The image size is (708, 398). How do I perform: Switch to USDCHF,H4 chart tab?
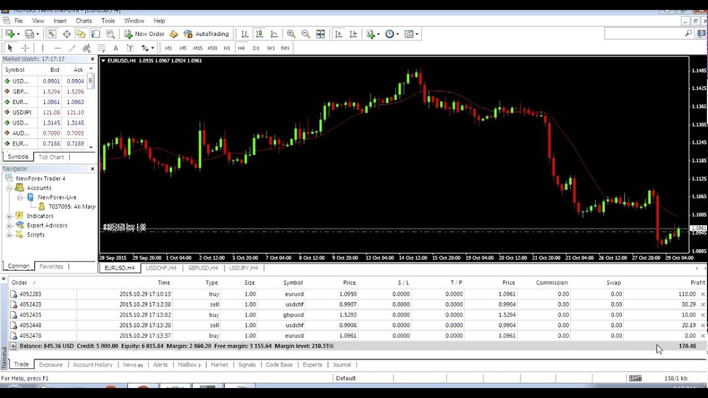(x=161, y=268)
